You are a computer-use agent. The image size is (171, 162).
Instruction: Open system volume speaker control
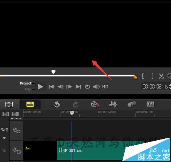pyautogui.click(x=96, y=87)
